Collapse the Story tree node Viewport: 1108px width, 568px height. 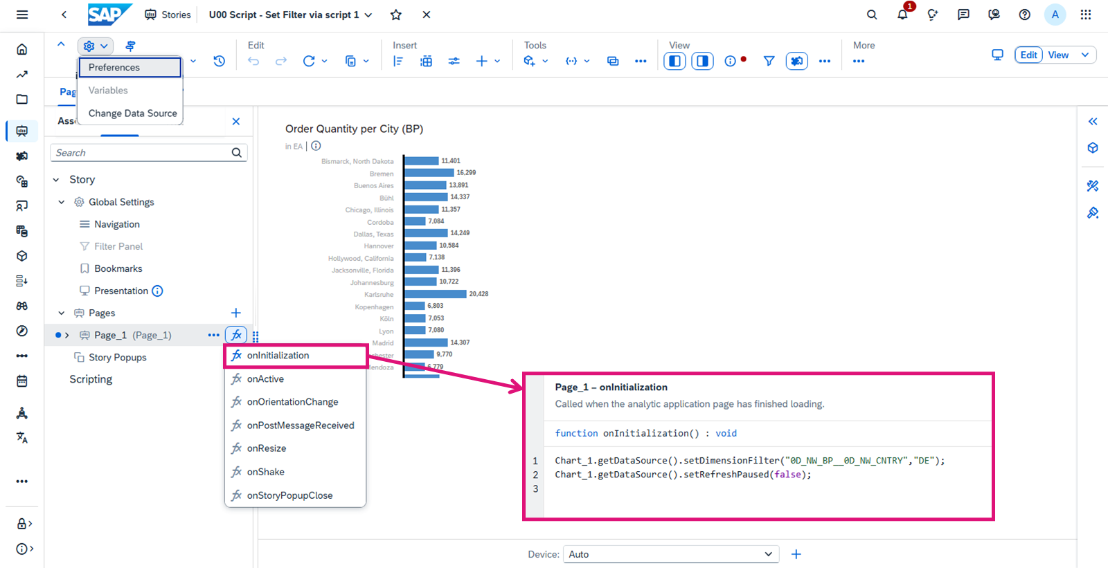point(56,179)
